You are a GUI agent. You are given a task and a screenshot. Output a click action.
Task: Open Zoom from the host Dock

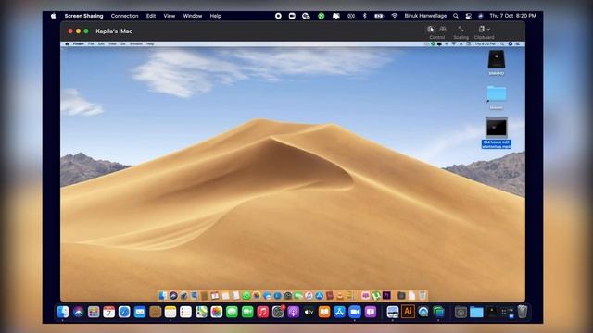pos(355,312)
